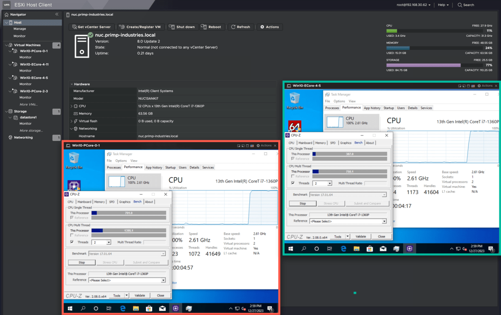The height and width of the screenshot is (315, 501).
Task: Click the Win10-PCore-0-1 VM icon in Navigator
Action: pos(15,51)
